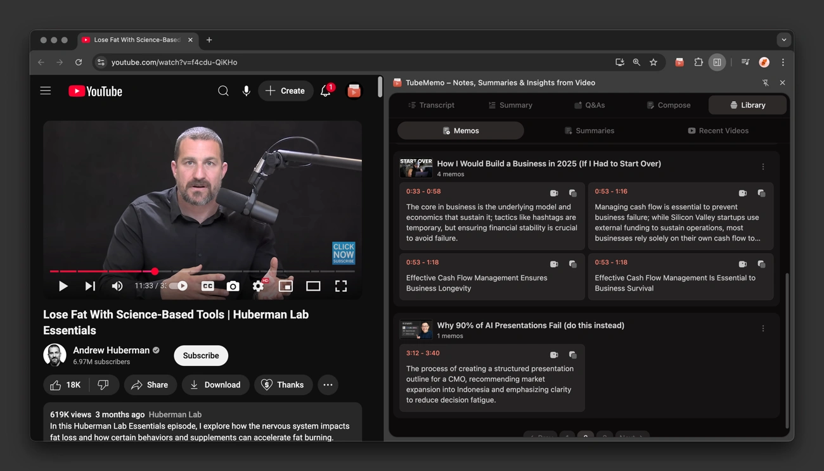
Task: Open How I Would Build a Business thumbnail
Action: (416, 168)
